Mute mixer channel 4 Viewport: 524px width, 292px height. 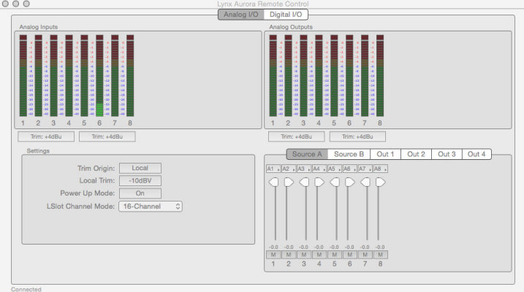(x=319, y=255)
